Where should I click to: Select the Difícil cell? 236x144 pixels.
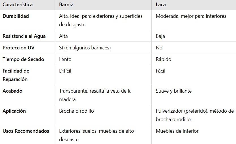click(x=65, y=71)
